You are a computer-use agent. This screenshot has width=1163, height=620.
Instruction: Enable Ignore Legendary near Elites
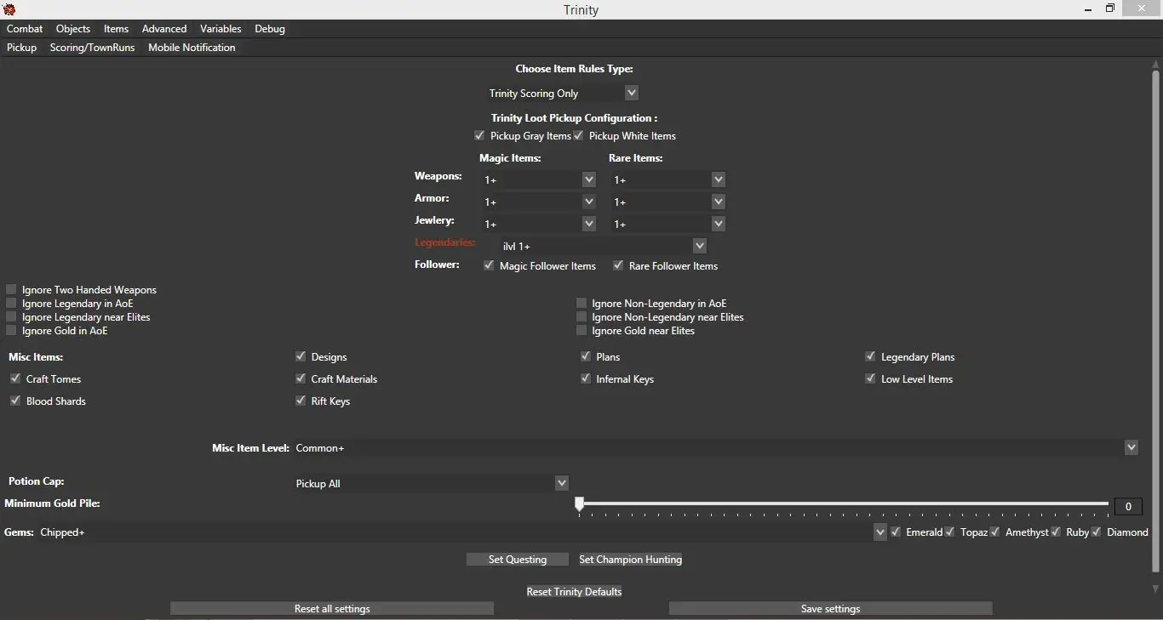pyautogui.click(x=11, y=316)
